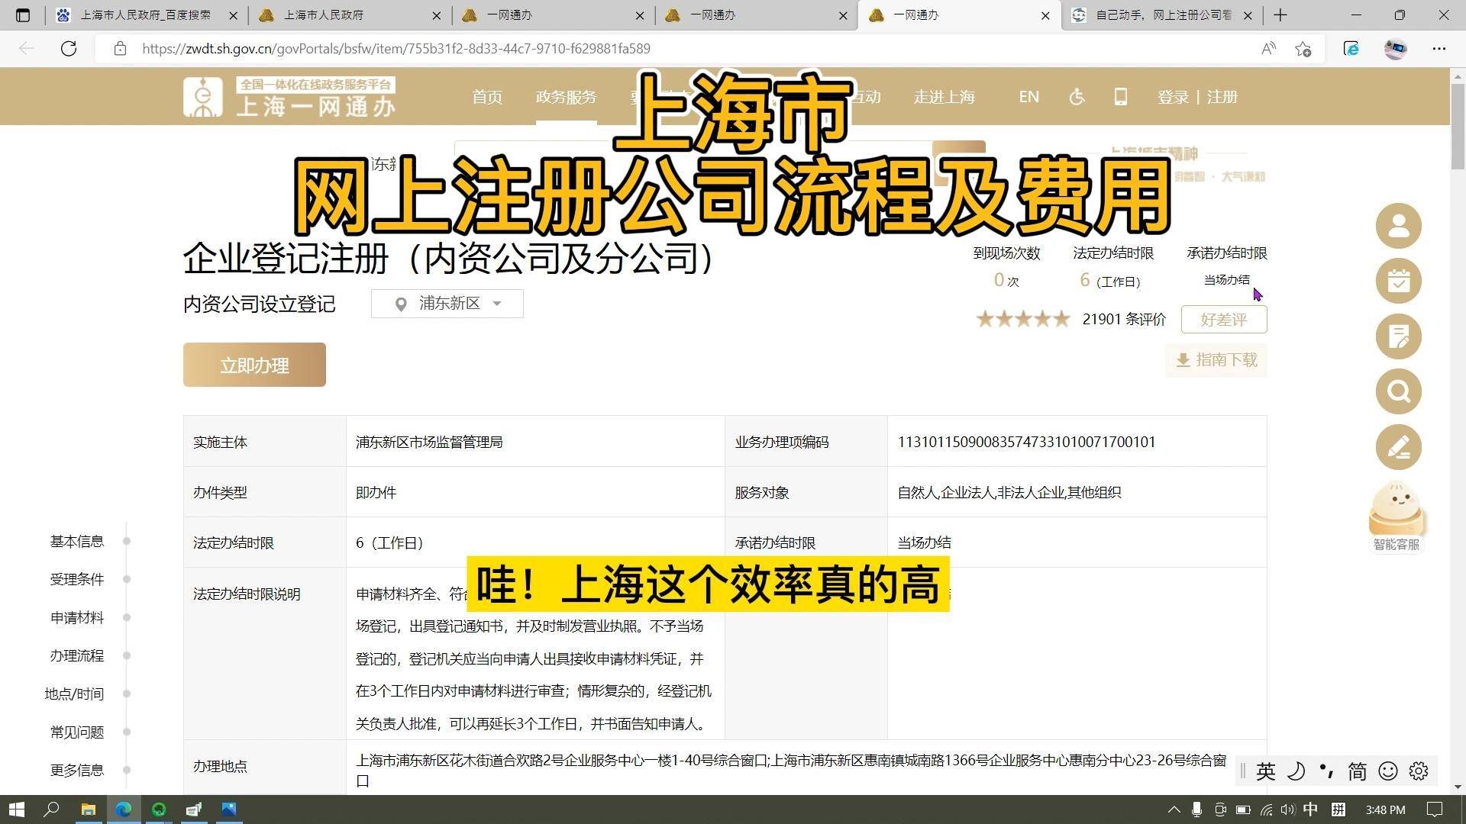The height and width of the screenshot is (824, 1466).
Task: Click the five-star rating display
Action: (x=1023, y=319)
